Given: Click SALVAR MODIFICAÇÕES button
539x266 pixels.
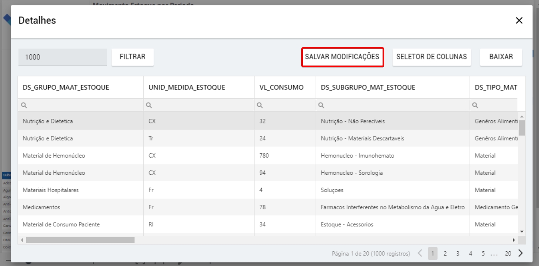Looking at the screenshot, I should point(342,57).
